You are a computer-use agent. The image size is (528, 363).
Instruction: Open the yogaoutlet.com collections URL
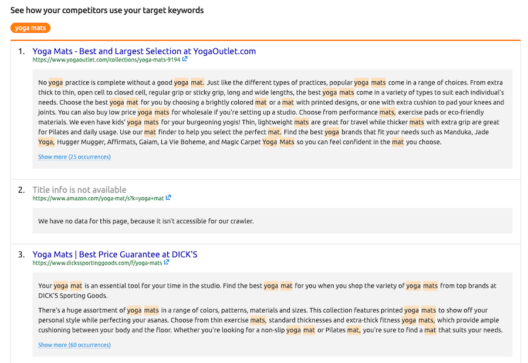[106, 60]
